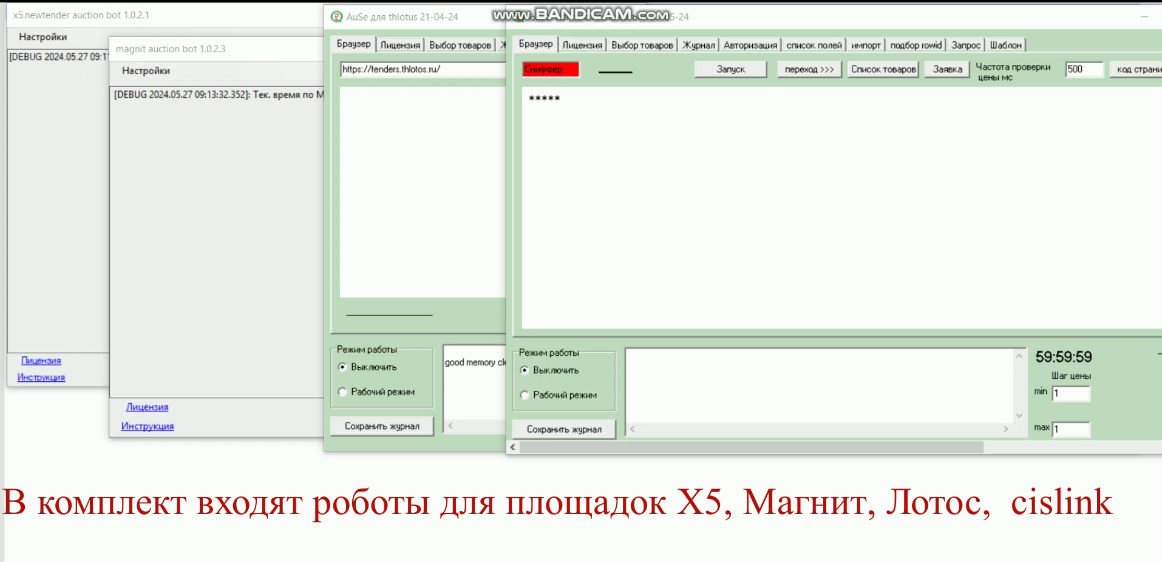This screenshot has height=562, width=1162.
Task: Click Сохранить журнал in thlotus window
Action: tap(382, 426)
